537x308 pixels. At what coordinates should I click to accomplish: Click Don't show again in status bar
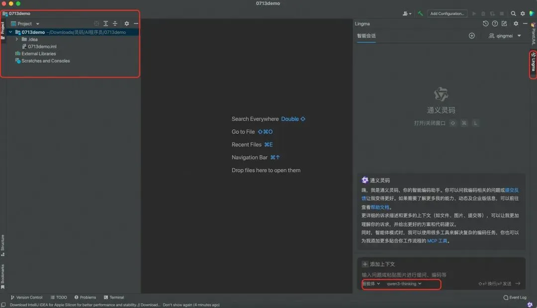coord(177,305)
